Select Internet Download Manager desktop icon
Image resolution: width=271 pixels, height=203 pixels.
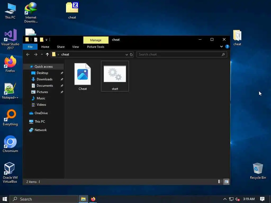pyautogui.click(x=31, y=13)
